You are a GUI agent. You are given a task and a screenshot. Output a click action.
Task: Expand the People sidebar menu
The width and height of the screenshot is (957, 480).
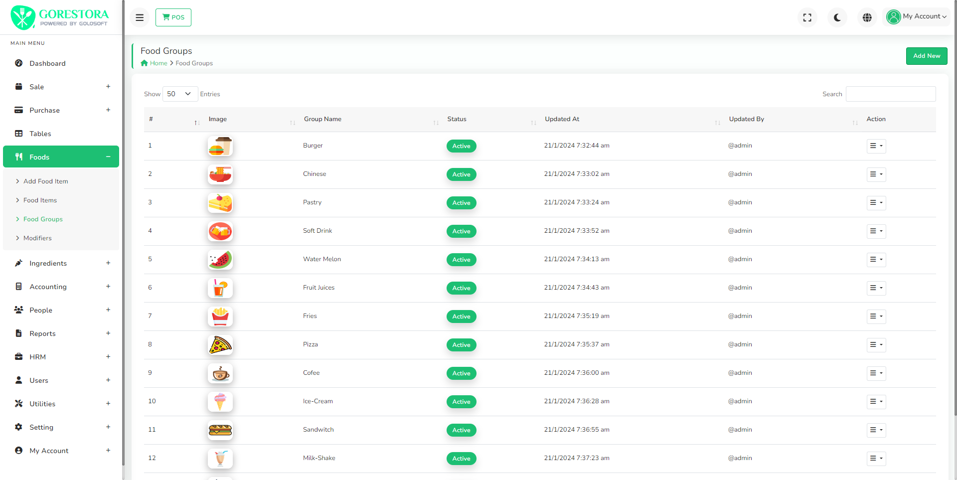click(61, 310)
